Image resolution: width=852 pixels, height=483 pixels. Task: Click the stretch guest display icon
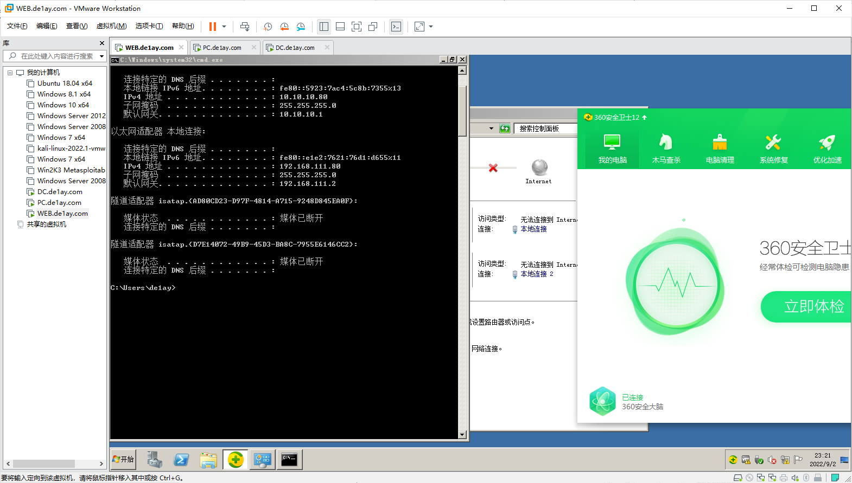click(x=419, y=27)
